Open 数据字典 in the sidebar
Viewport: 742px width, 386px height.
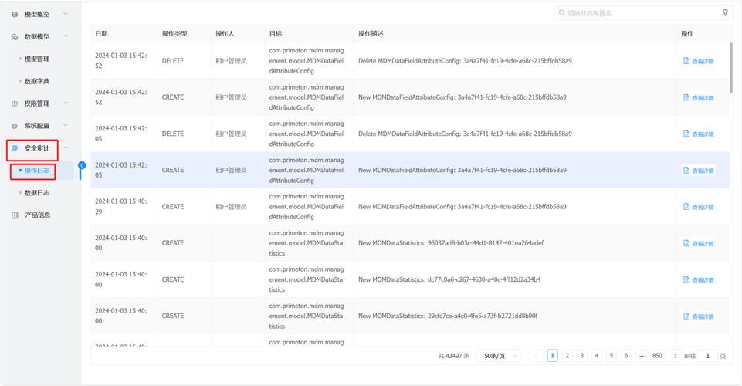point(36,81)
